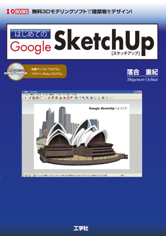
Task: Select the Tape Measure tool
Action: (53, 98)
